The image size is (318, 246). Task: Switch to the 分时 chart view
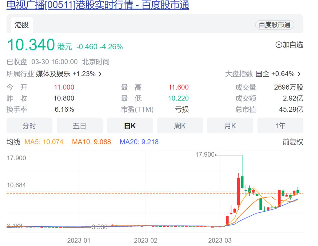point(30,126)
